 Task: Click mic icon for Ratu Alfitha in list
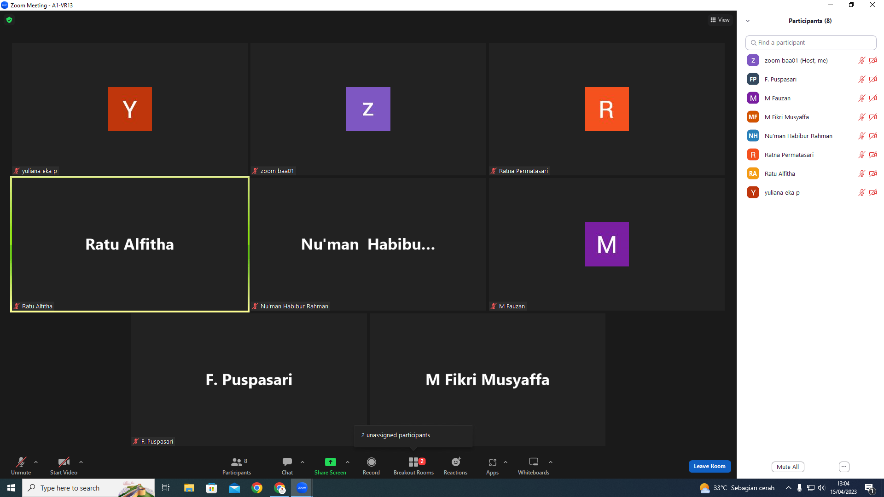[861, 173]
